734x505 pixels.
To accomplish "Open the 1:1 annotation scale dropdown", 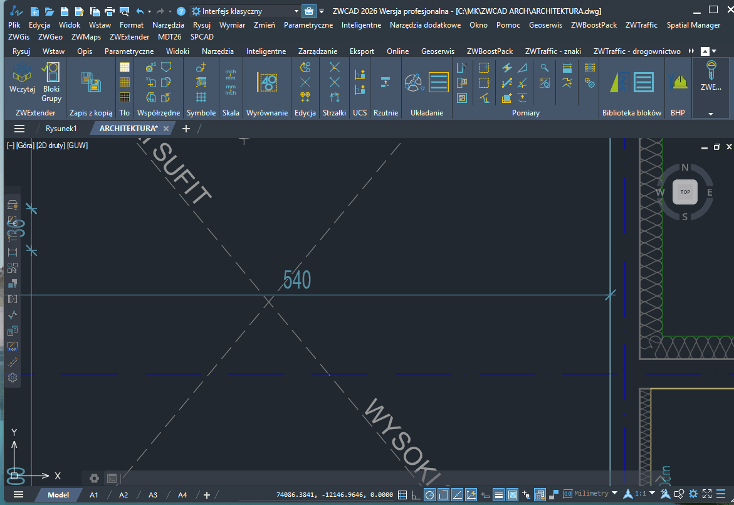I will click(x=652, y=493).
